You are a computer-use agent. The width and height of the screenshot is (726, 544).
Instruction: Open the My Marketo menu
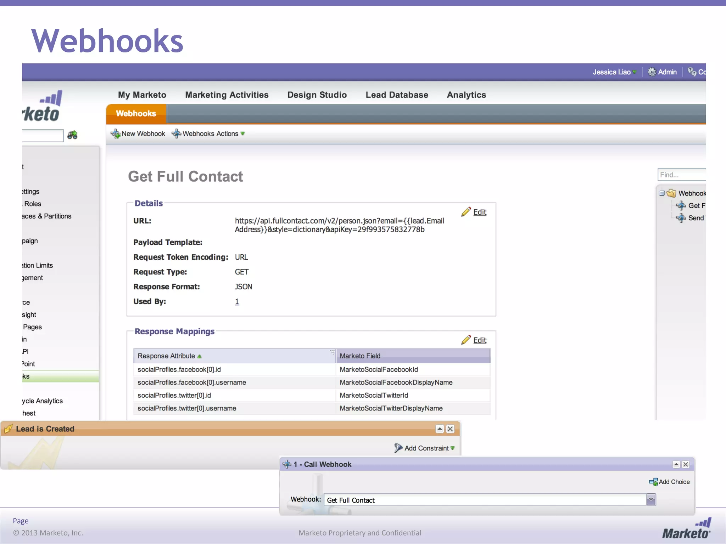(x=142, y=95)
